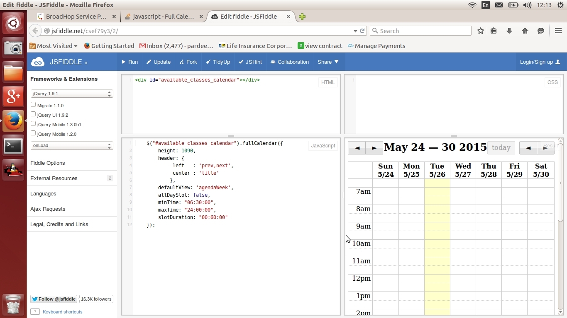Open Login/Sign up
Screen dimensions: 567x318
540,62
